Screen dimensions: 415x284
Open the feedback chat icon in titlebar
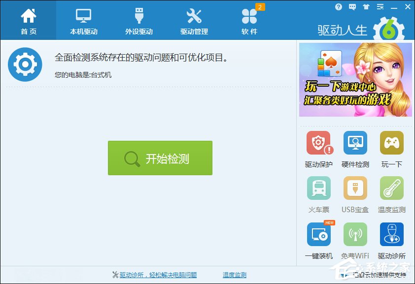coord(351,7)
